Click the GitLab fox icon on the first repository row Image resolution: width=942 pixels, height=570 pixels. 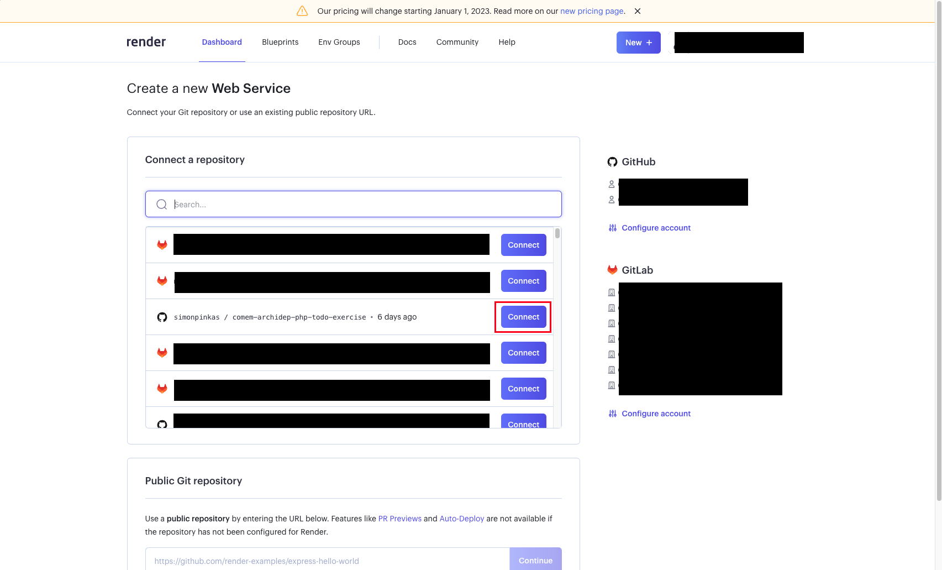(162, 244)
